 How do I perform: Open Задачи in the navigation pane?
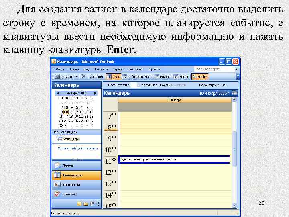point(77,194)
